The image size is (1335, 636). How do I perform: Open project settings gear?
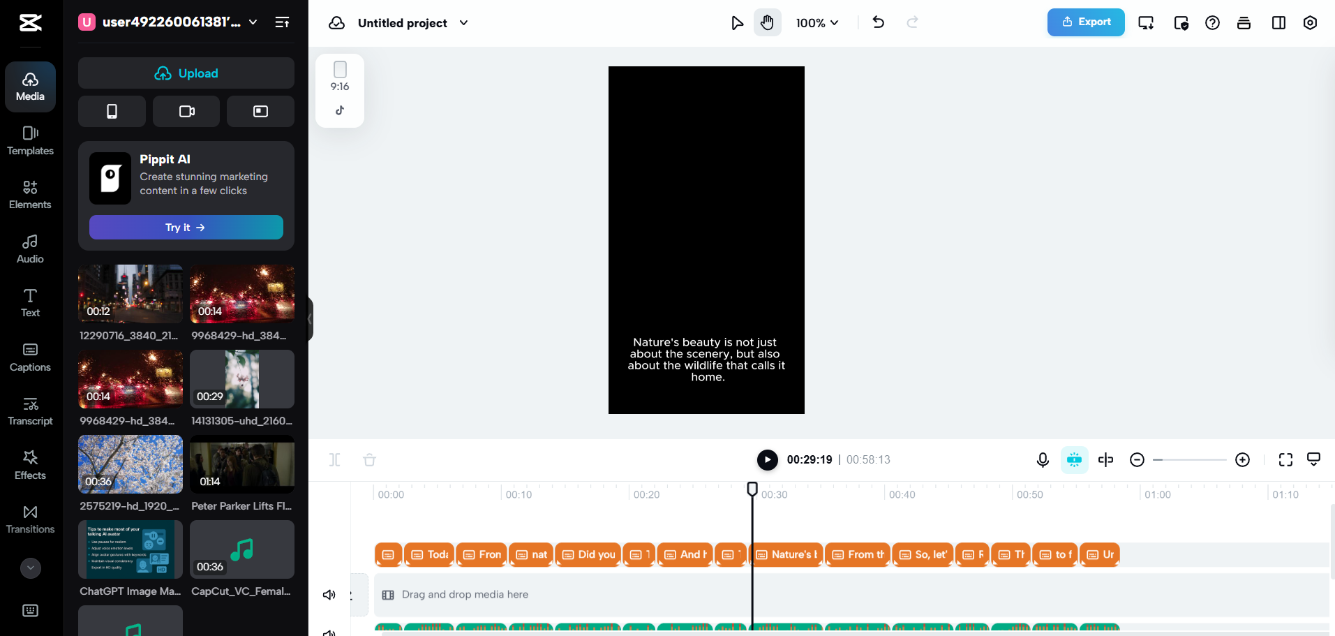tap(1310, 22)
